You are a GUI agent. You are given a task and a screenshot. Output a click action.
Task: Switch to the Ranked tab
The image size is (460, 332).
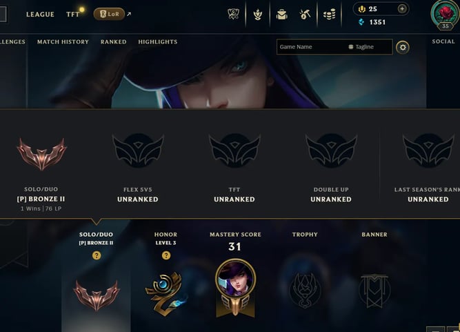114,41
